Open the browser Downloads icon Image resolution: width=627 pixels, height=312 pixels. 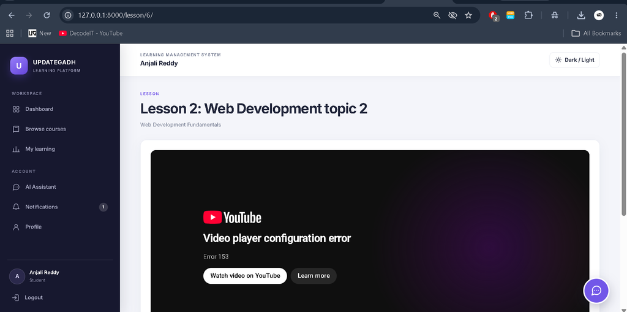[581, 15]
